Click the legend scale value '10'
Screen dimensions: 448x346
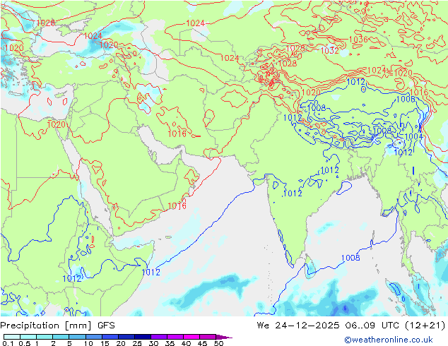click(88, 343)
